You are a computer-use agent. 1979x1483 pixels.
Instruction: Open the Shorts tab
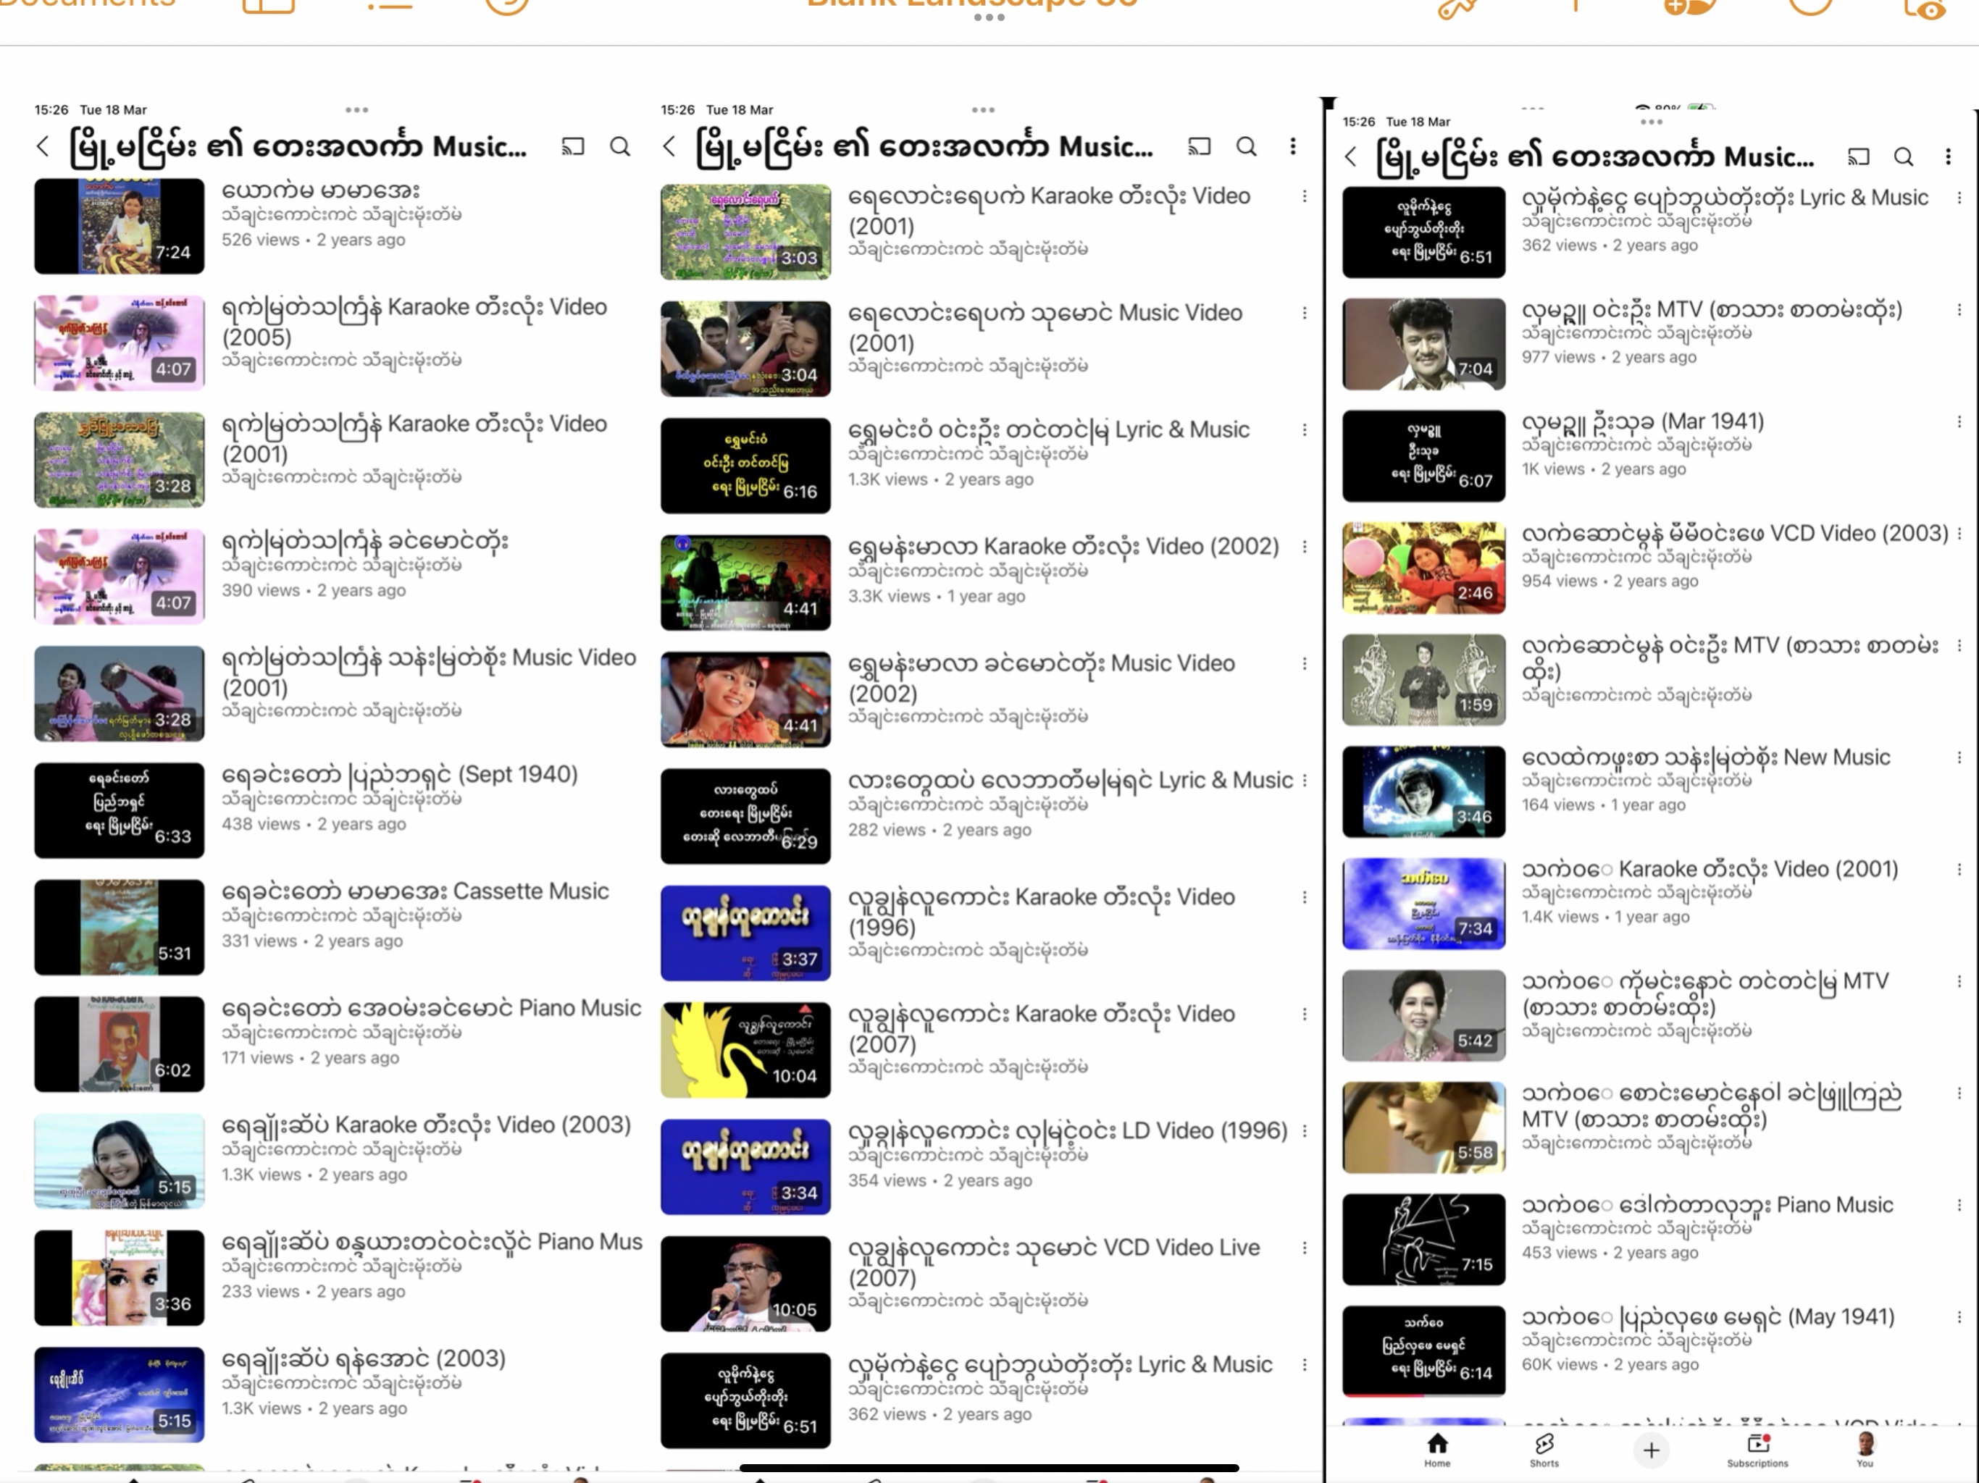point(1544,1450)
